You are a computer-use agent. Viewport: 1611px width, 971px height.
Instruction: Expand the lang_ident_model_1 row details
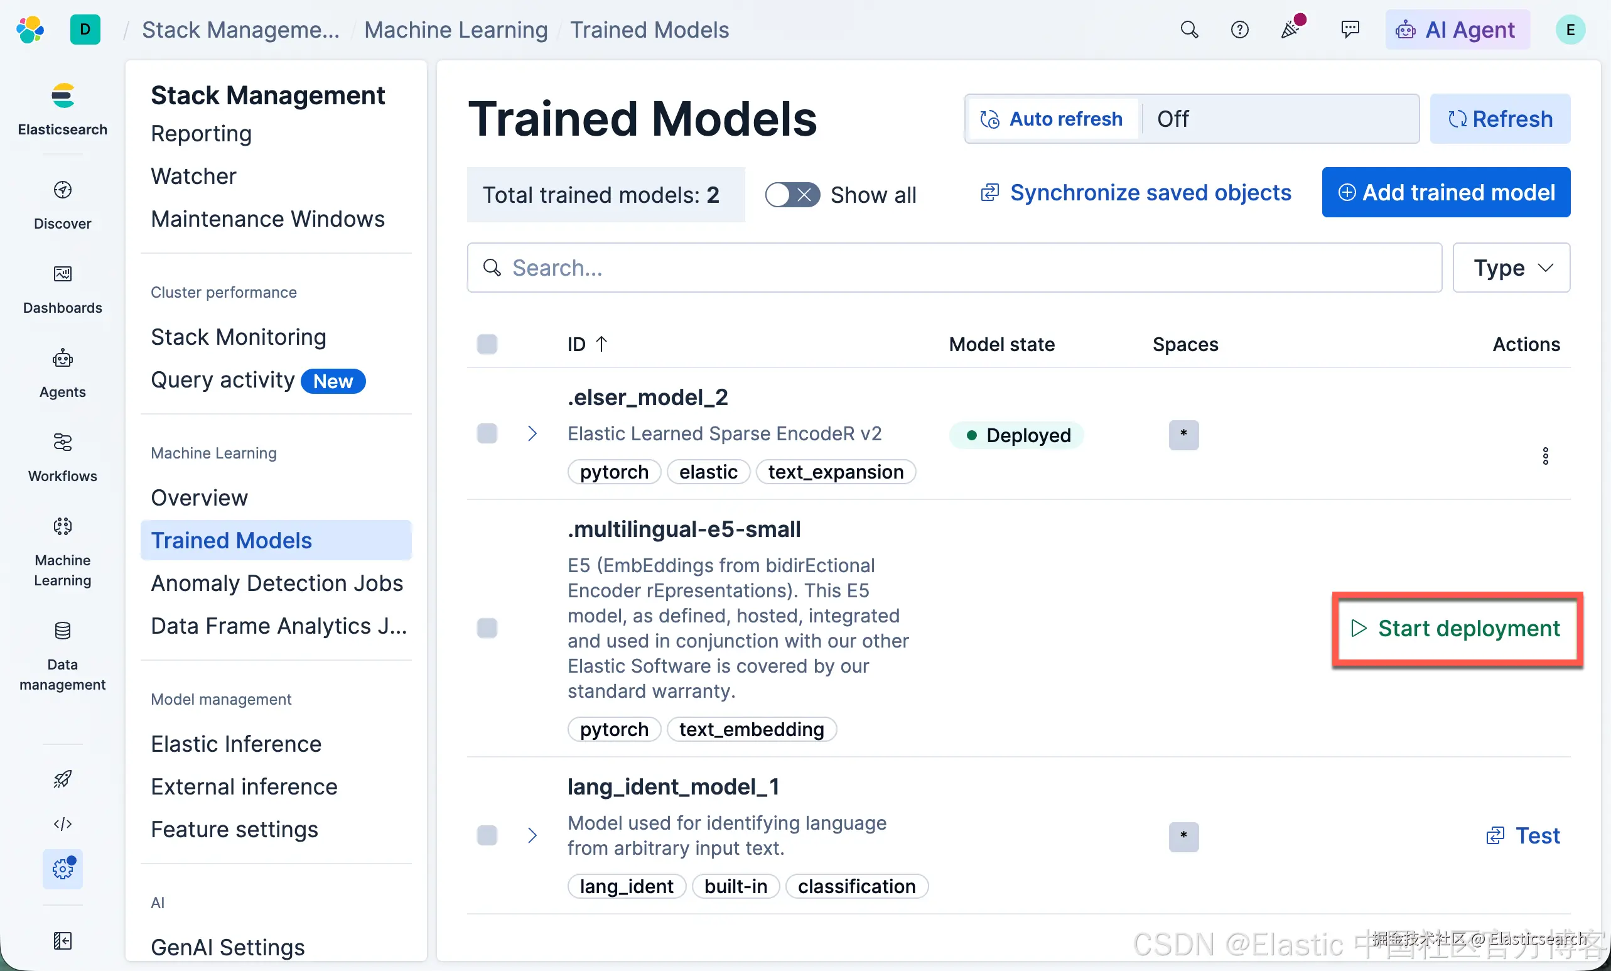pyautogui.click(x=532, y=835)
